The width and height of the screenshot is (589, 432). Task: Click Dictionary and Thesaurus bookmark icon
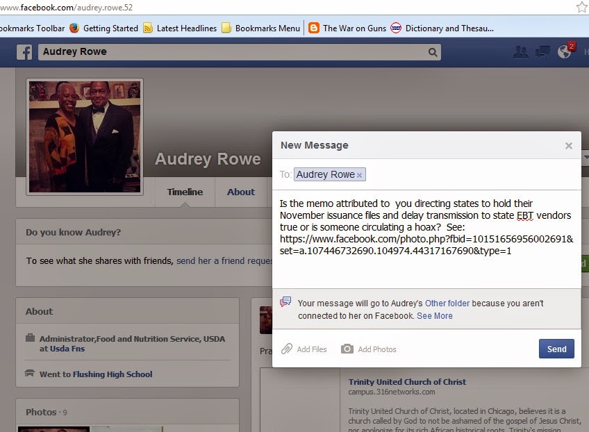point(396,28)
